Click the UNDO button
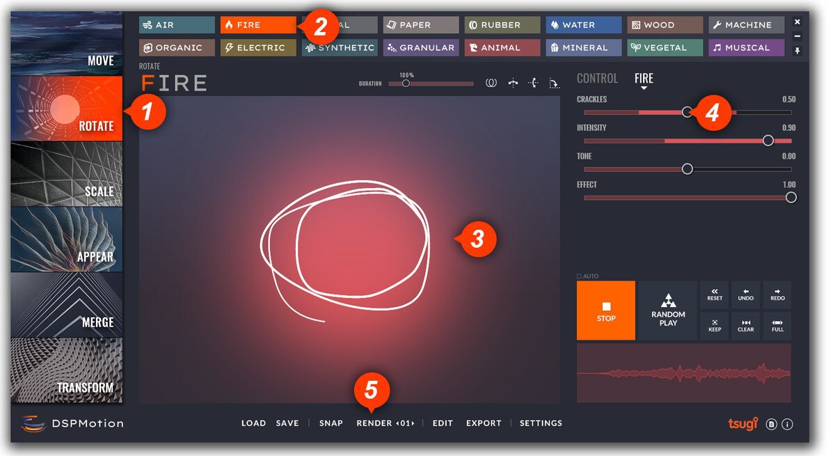Image resolution: width=835 pixels, height=456 pixels. click(746, 295)
